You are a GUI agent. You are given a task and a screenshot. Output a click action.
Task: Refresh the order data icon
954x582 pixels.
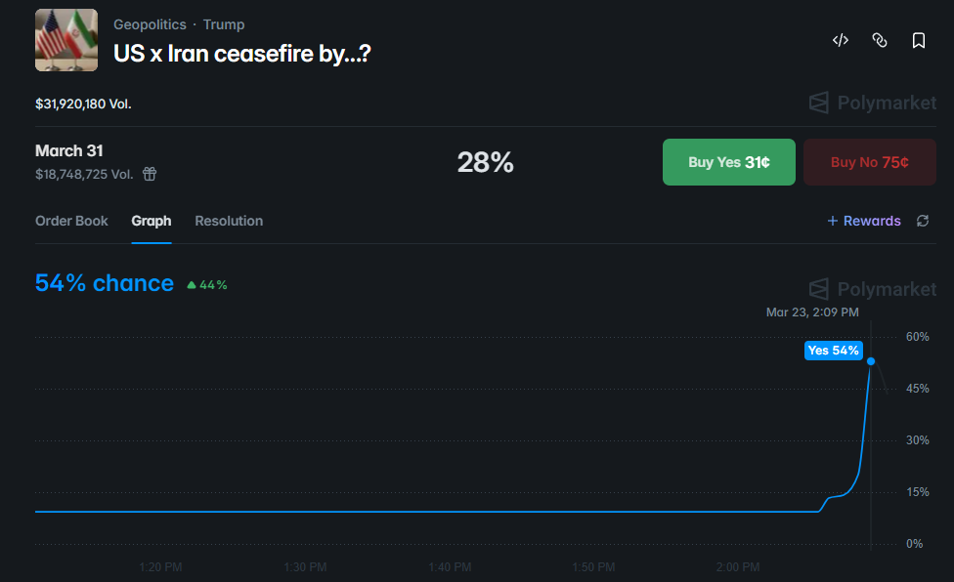pos(923,221)
